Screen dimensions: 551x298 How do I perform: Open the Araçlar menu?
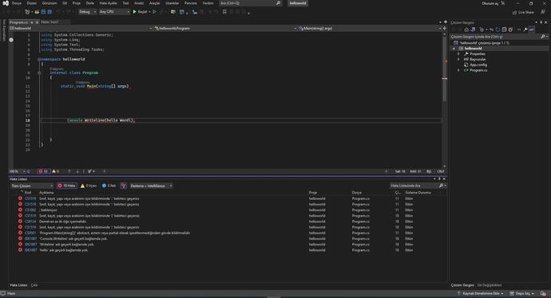(155, 3)
